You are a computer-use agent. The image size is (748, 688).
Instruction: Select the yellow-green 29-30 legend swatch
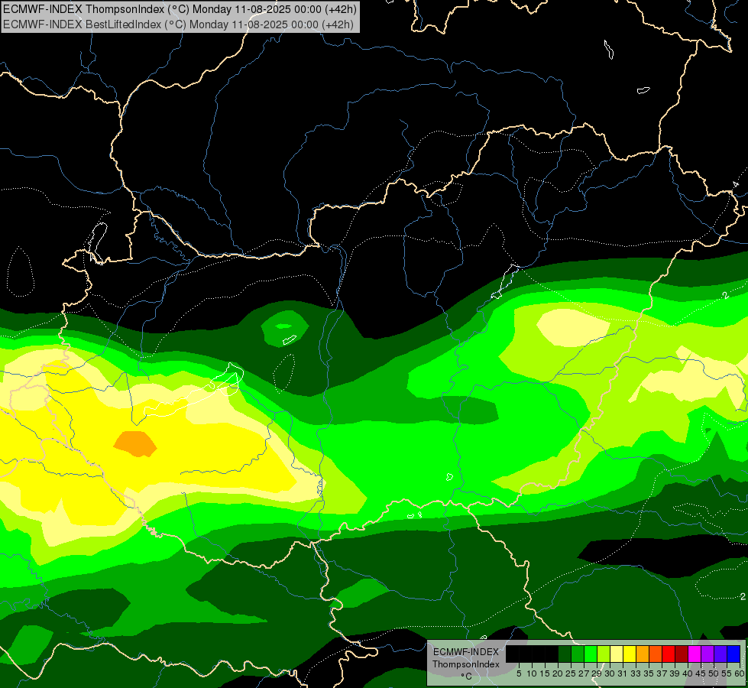pos(604,654)
